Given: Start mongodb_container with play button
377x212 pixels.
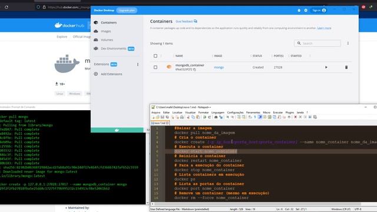Looking at the screenshot, I should (326, 67).
